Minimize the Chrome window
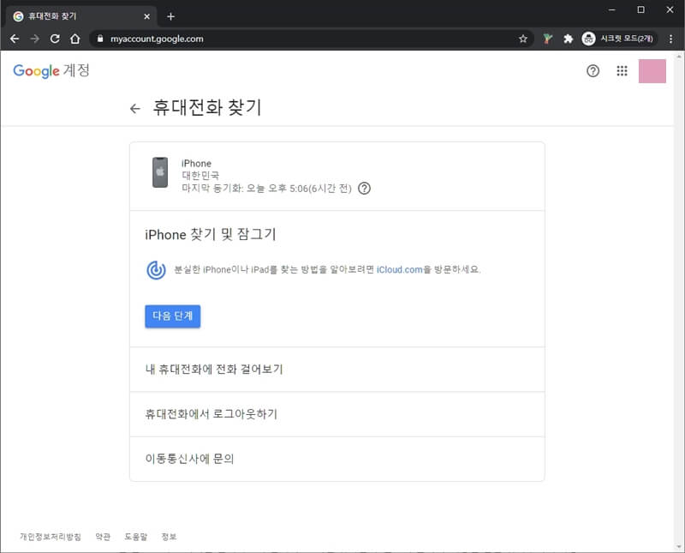This screenshot has width=685, height=553. pos(612,9)
